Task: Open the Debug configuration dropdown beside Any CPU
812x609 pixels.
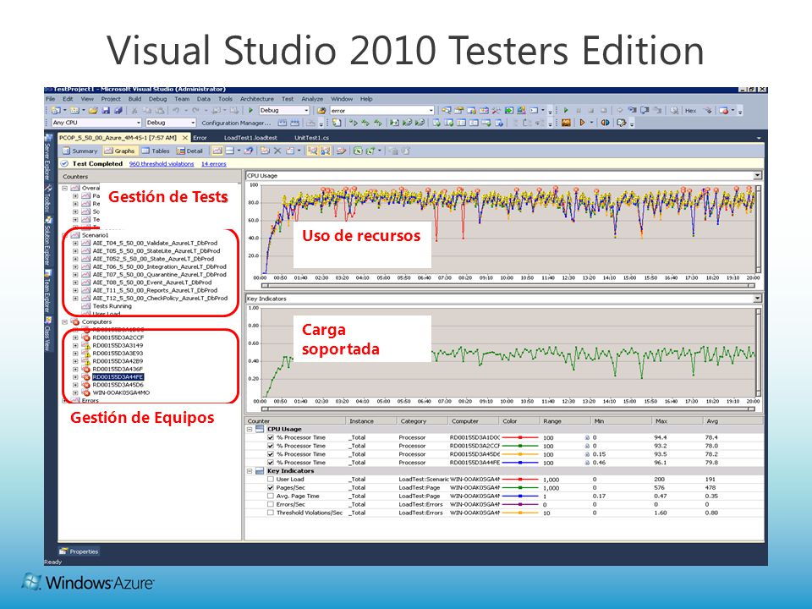Action: pyautogui.click(x=193, y=123)
